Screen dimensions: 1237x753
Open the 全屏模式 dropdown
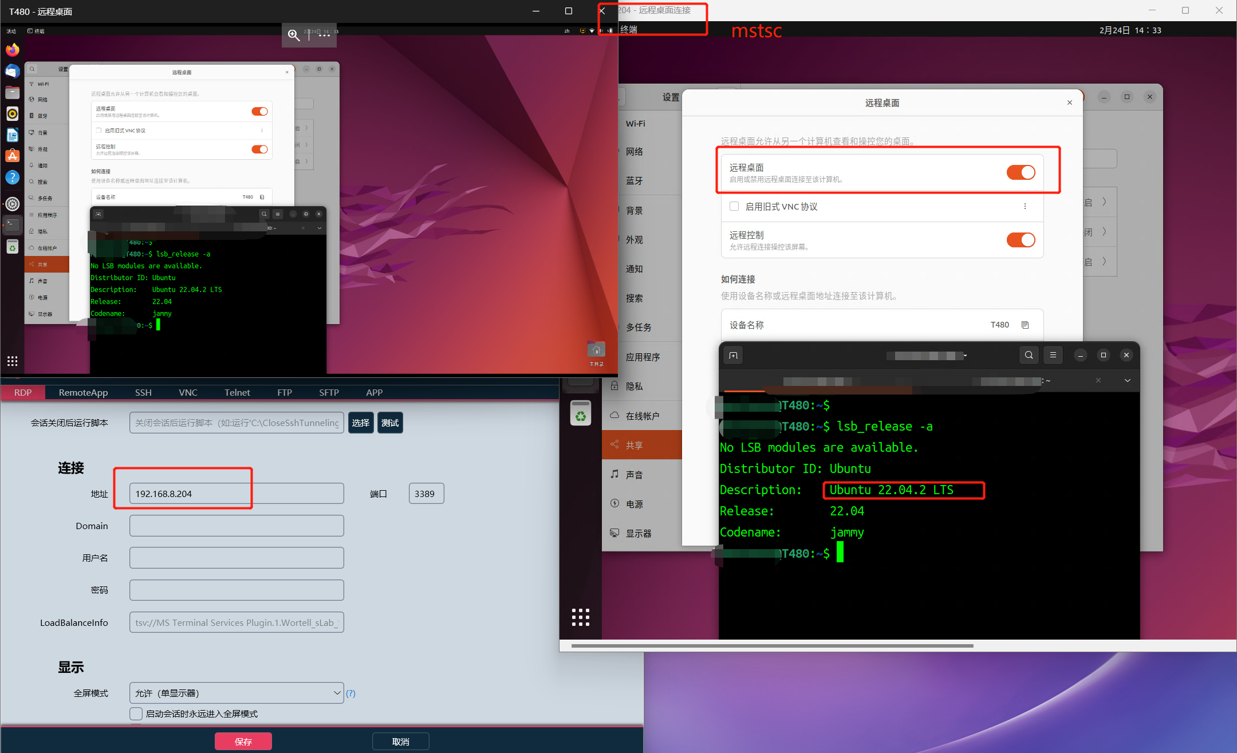pyautogui.click(x=237, y=693)
